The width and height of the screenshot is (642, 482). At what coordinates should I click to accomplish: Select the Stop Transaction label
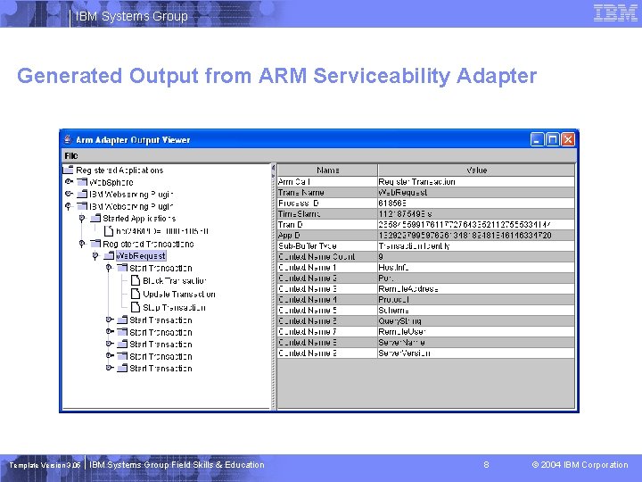point(174,307)
